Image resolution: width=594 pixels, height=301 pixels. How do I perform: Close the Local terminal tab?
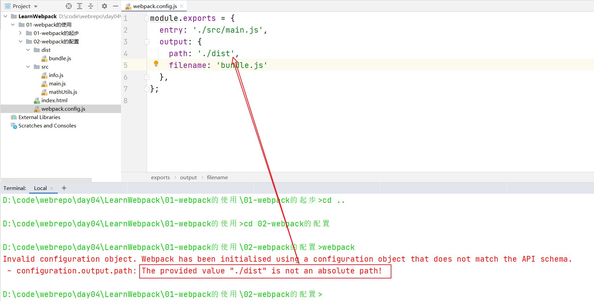point(52,188)
